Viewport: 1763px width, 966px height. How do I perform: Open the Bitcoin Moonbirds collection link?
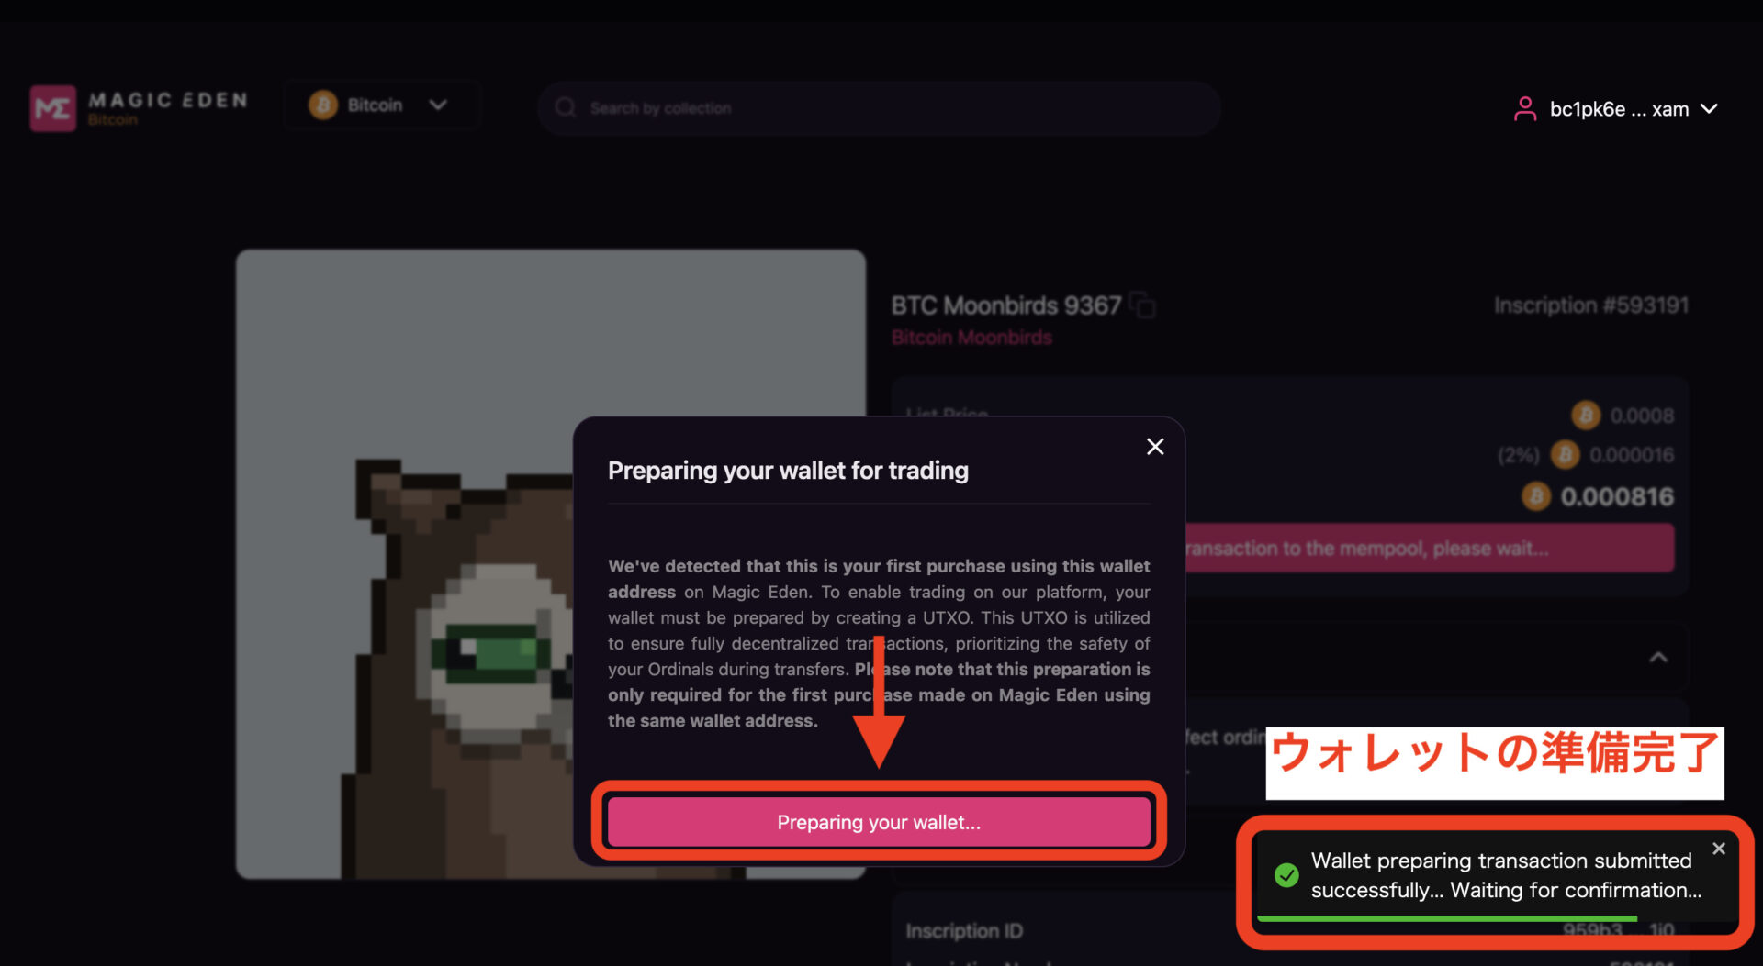coord(971,338)
